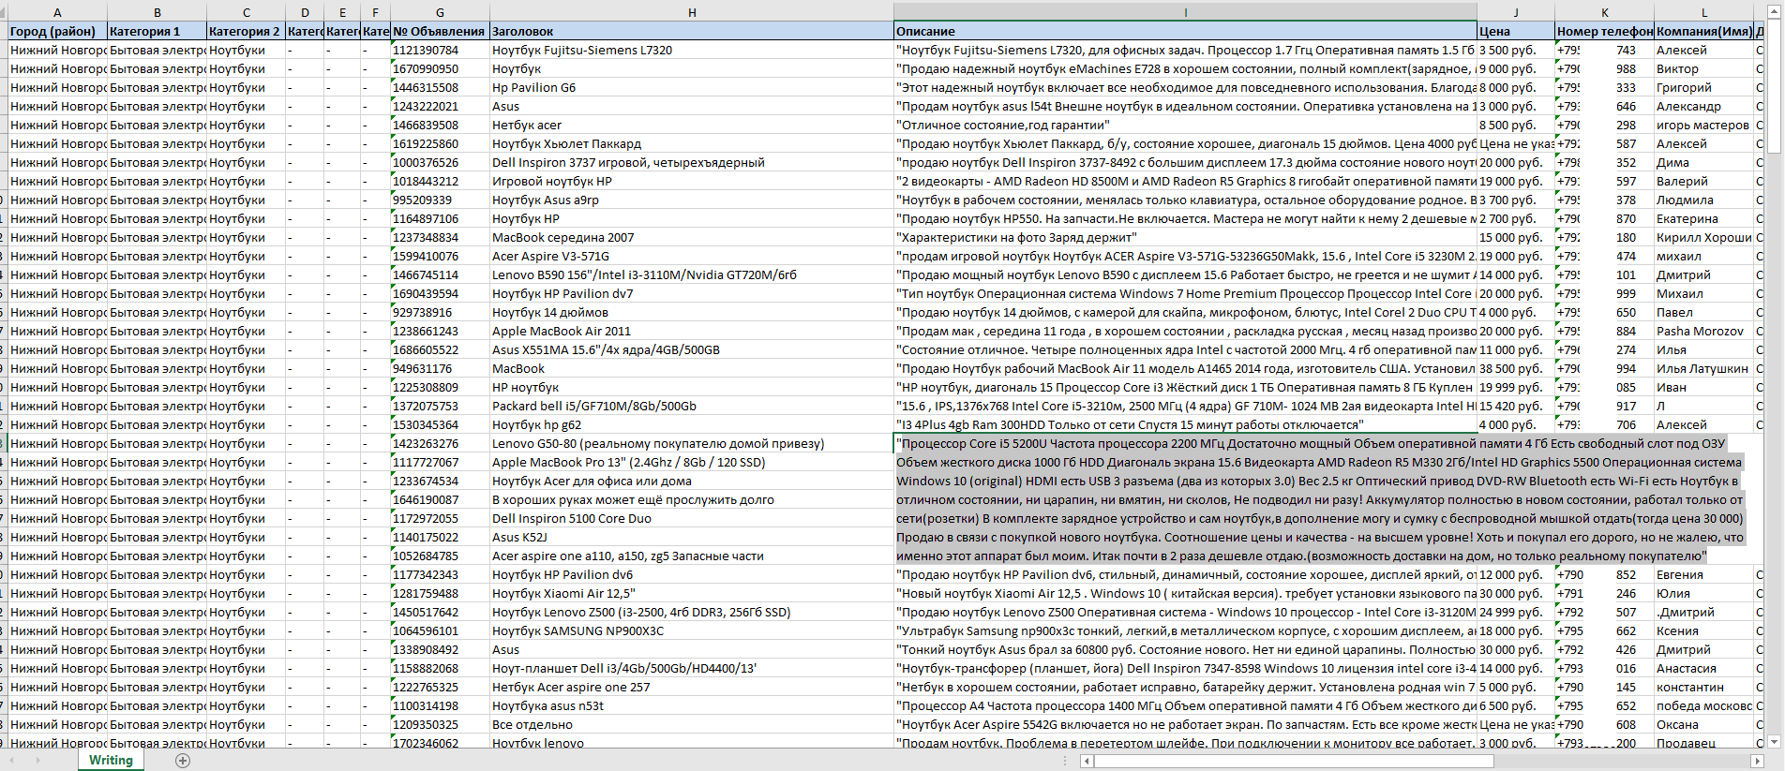The image size is (1785, 771).
Task: Select the title cell 'Ноутбук Fujitsu-Siemens L7320'
Action: coord(692,50)
